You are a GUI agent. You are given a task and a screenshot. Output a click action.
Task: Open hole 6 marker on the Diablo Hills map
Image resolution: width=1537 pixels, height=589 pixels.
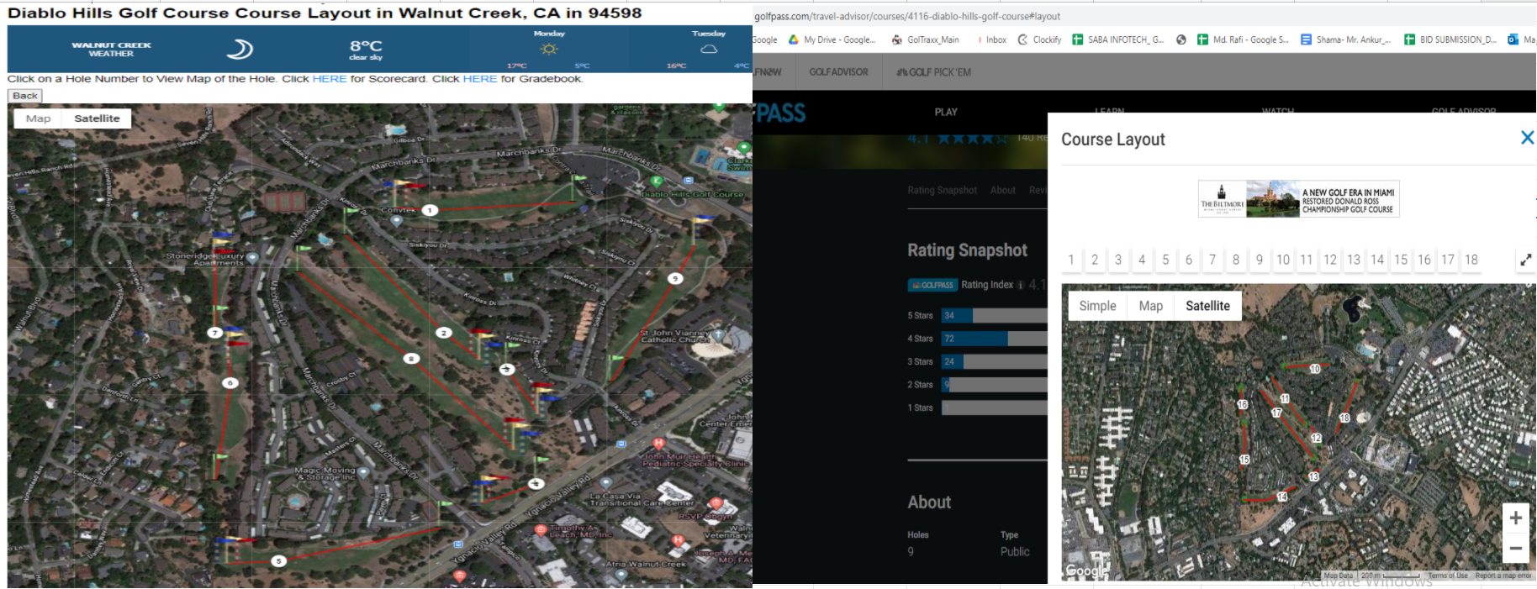(230, 383)
